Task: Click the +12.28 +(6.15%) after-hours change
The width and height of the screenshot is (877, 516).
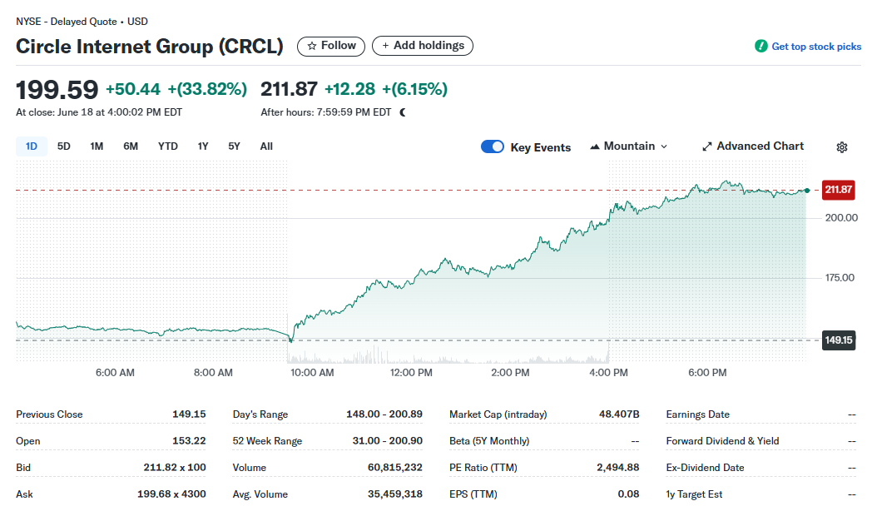Action: [386, 89]
